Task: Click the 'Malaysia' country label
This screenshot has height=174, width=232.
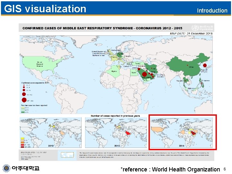Action: pyautogui.click(x=191, y=88)
